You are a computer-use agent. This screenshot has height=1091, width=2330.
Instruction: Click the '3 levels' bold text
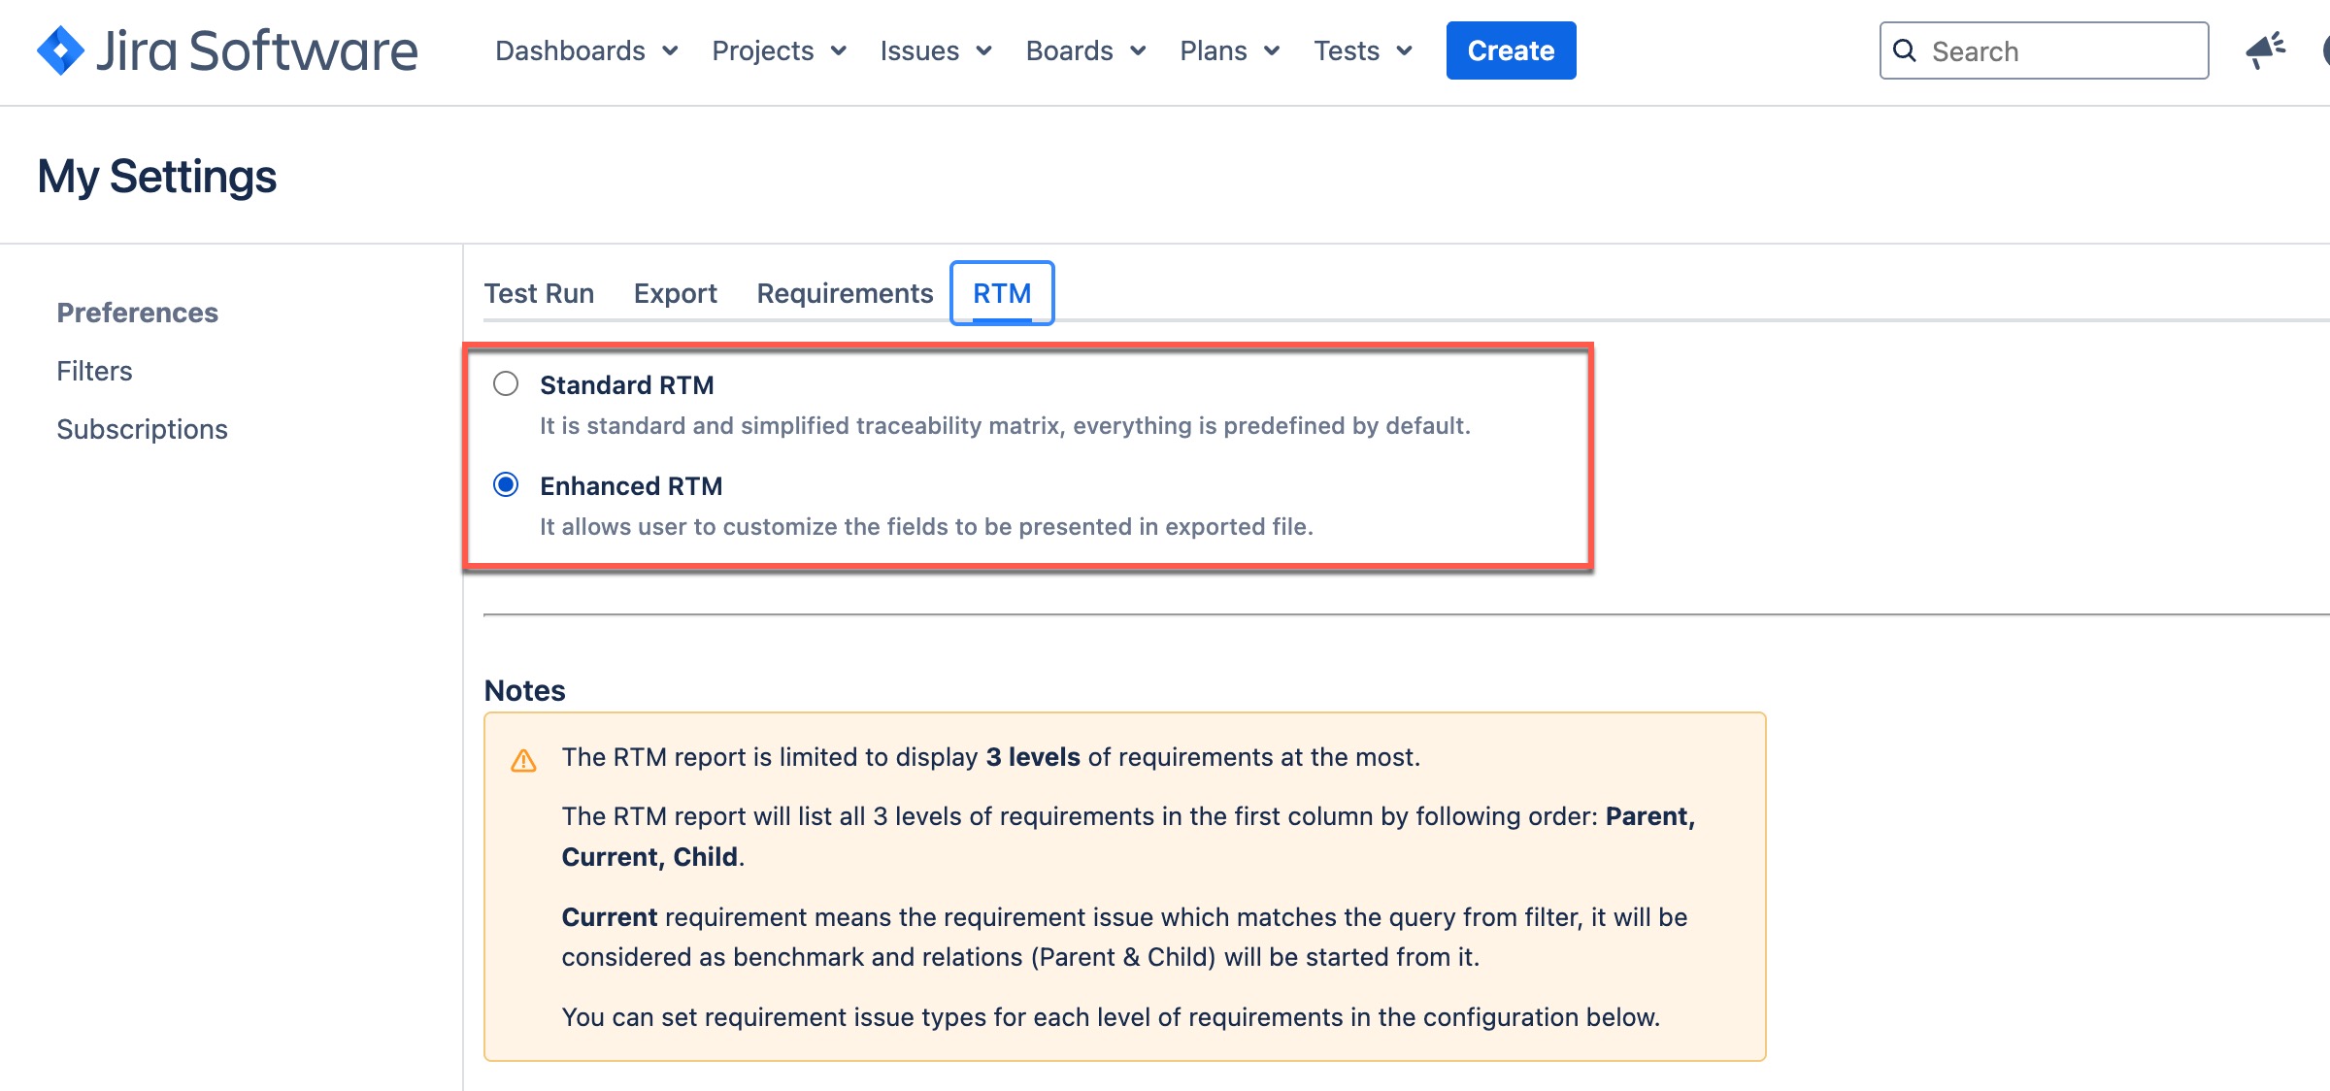1033,757
